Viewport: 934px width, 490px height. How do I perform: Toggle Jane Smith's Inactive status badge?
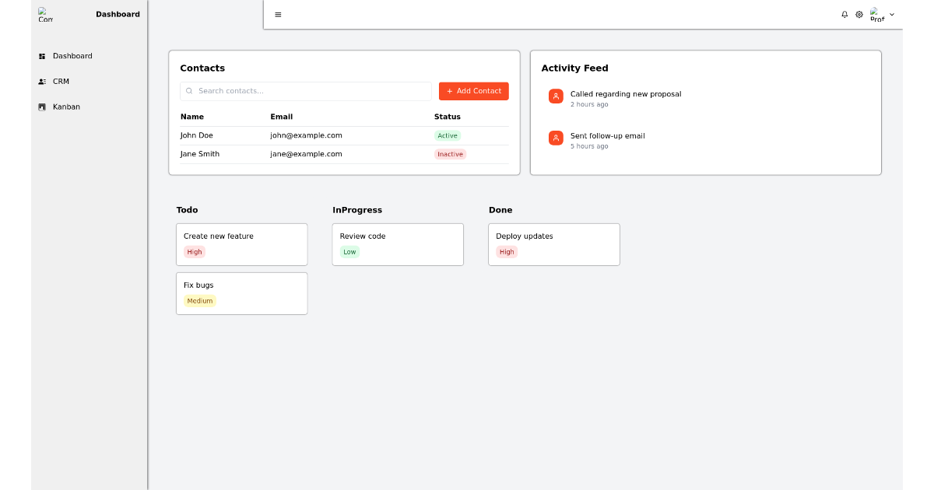[450, 153]
